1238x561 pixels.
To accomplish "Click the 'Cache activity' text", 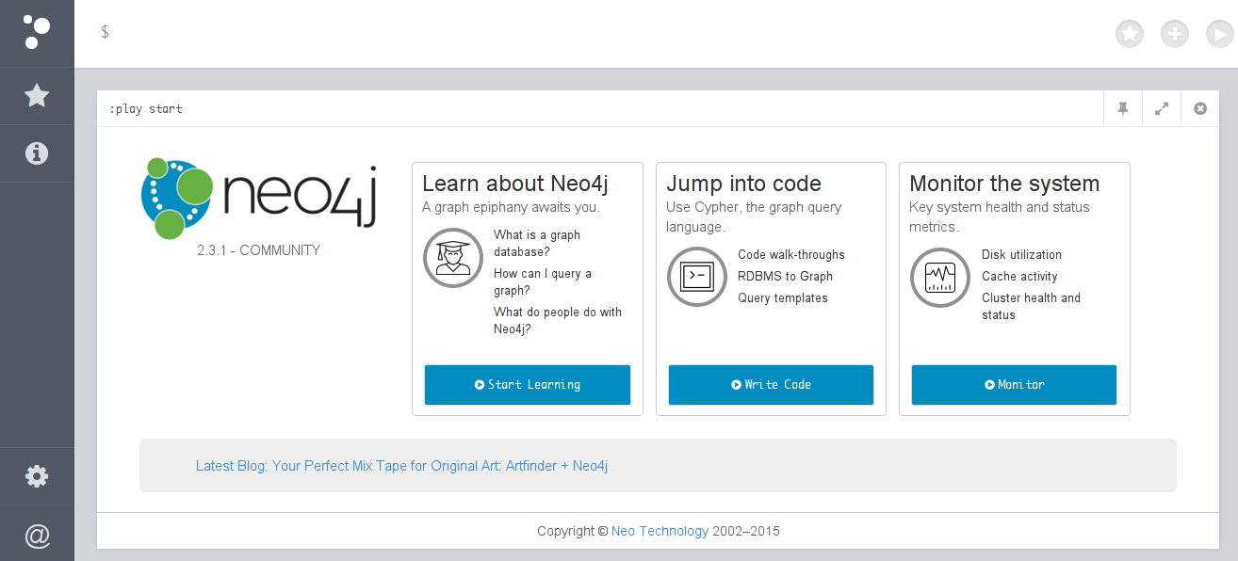I will pyautogui.click(x=1019, y=277).
